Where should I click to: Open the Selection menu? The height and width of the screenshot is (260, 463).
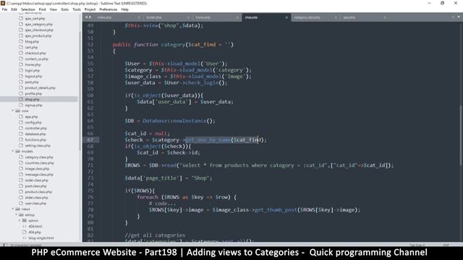click(x=27, y=9)
